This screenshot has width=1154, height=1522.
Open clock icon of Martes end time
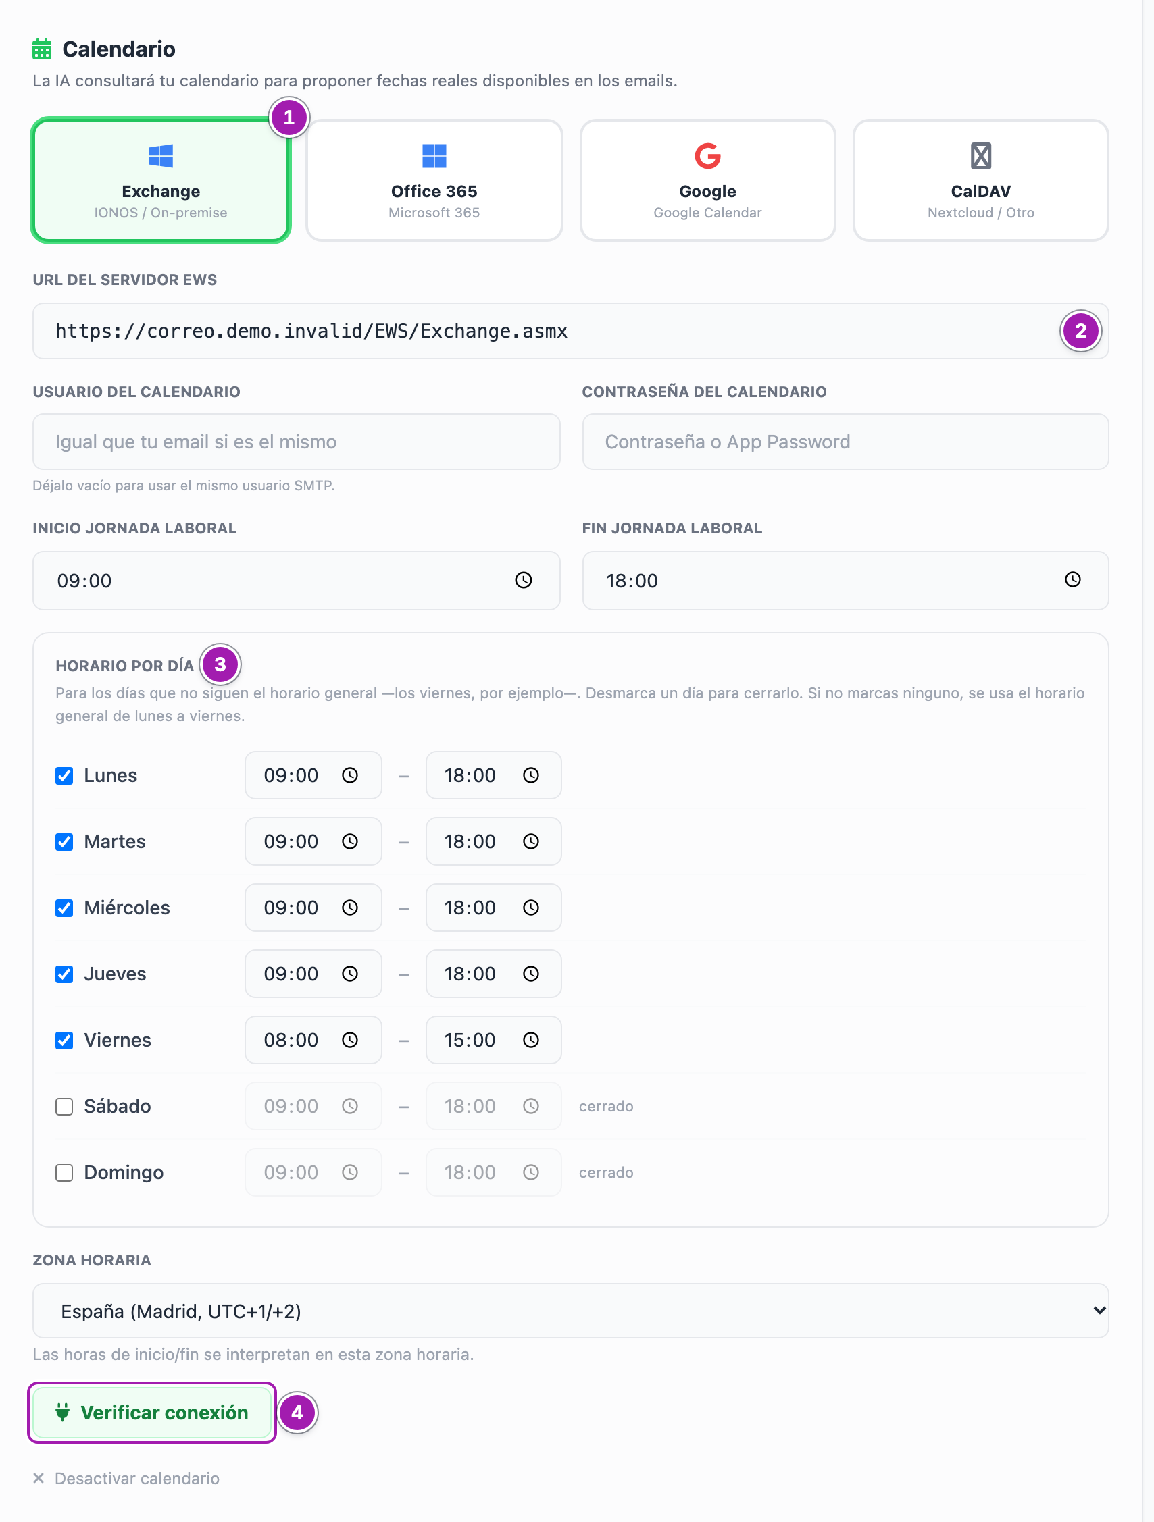(x=530, y=841)
